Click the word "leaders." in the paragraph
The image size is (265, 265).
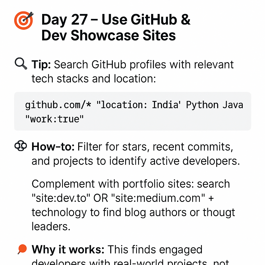pyautogui.click(x=51, y=226)
